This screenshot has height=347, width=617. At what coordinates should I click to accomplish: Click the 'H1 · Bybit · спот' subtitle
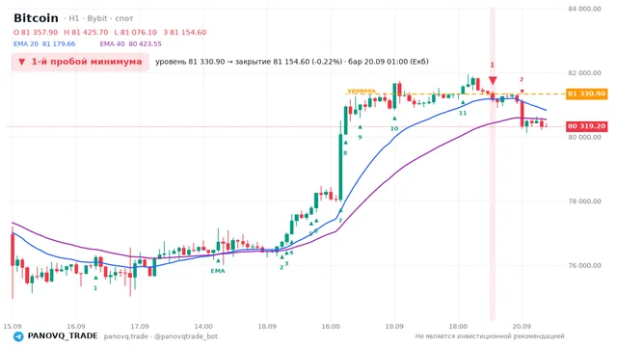tap(98, 18)
